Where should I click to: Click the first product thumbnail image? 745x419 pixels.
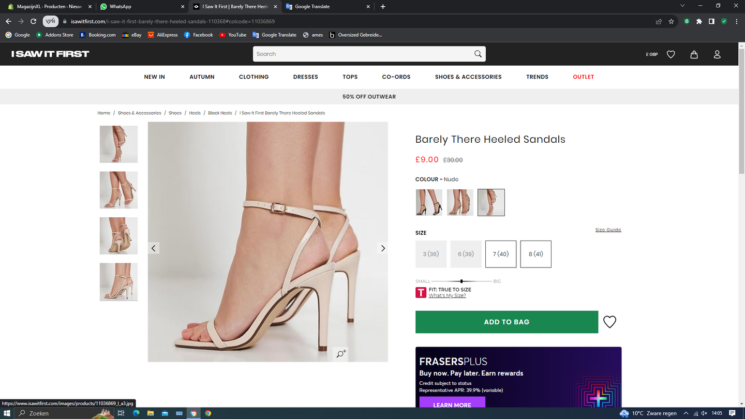(x=118, y=144)
